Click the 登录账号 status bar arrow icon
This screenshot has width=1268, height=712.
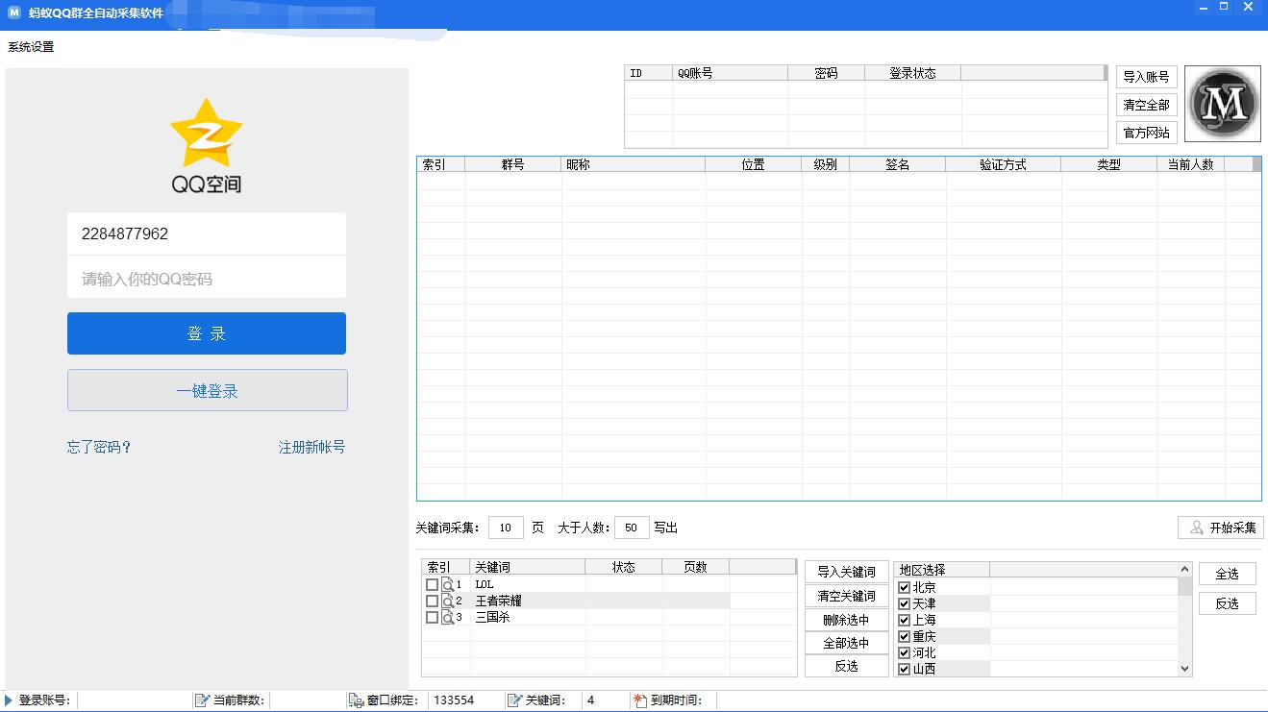pos(9,700)
